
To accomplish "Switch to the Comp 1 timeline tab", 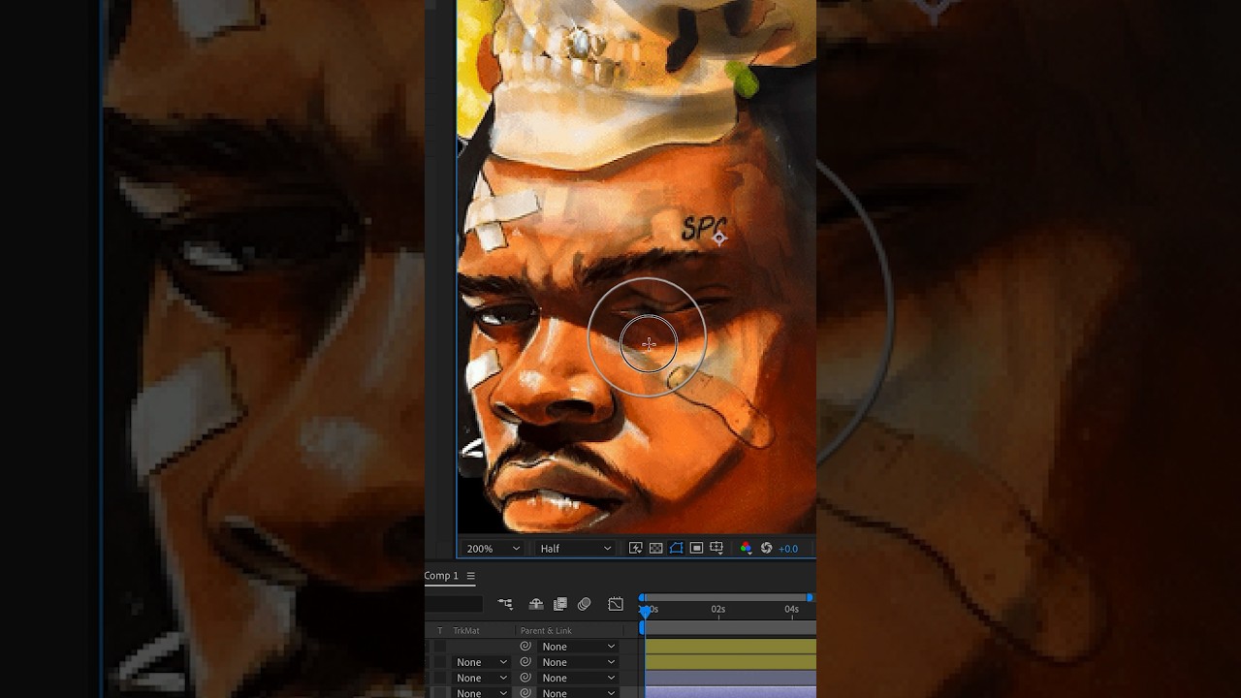I will tap(441, 576).
